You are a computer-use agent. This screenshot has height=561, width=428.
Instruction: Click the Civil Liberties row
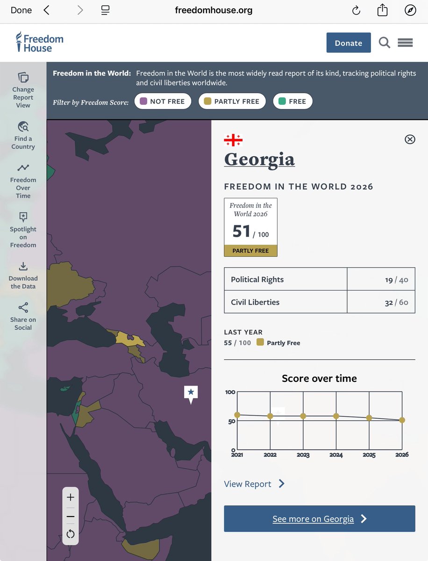(x=320, y=302)
